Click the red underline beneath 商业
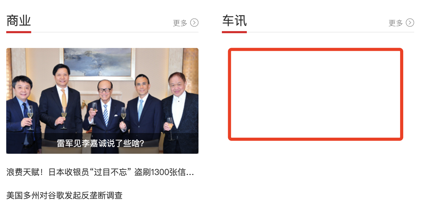Image resolution: width=424 pixels, height=210 pixels. (x=19, y=32)
